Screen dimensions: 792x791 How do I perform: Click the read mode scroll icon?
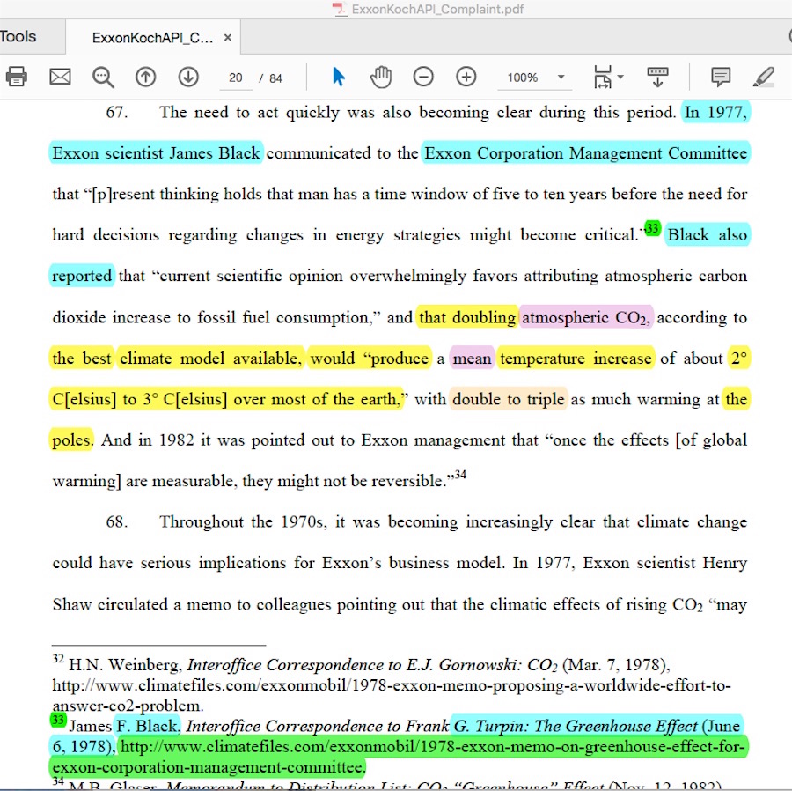pyautogui.click(x=656, y=77)
